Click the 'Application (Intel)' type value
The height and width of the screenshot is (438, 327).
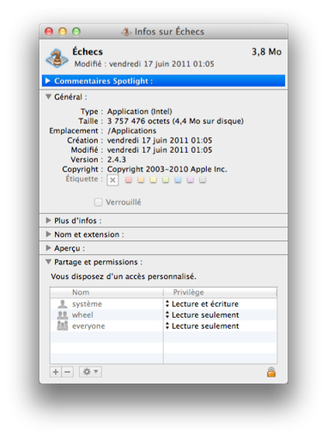pos(140,112)
